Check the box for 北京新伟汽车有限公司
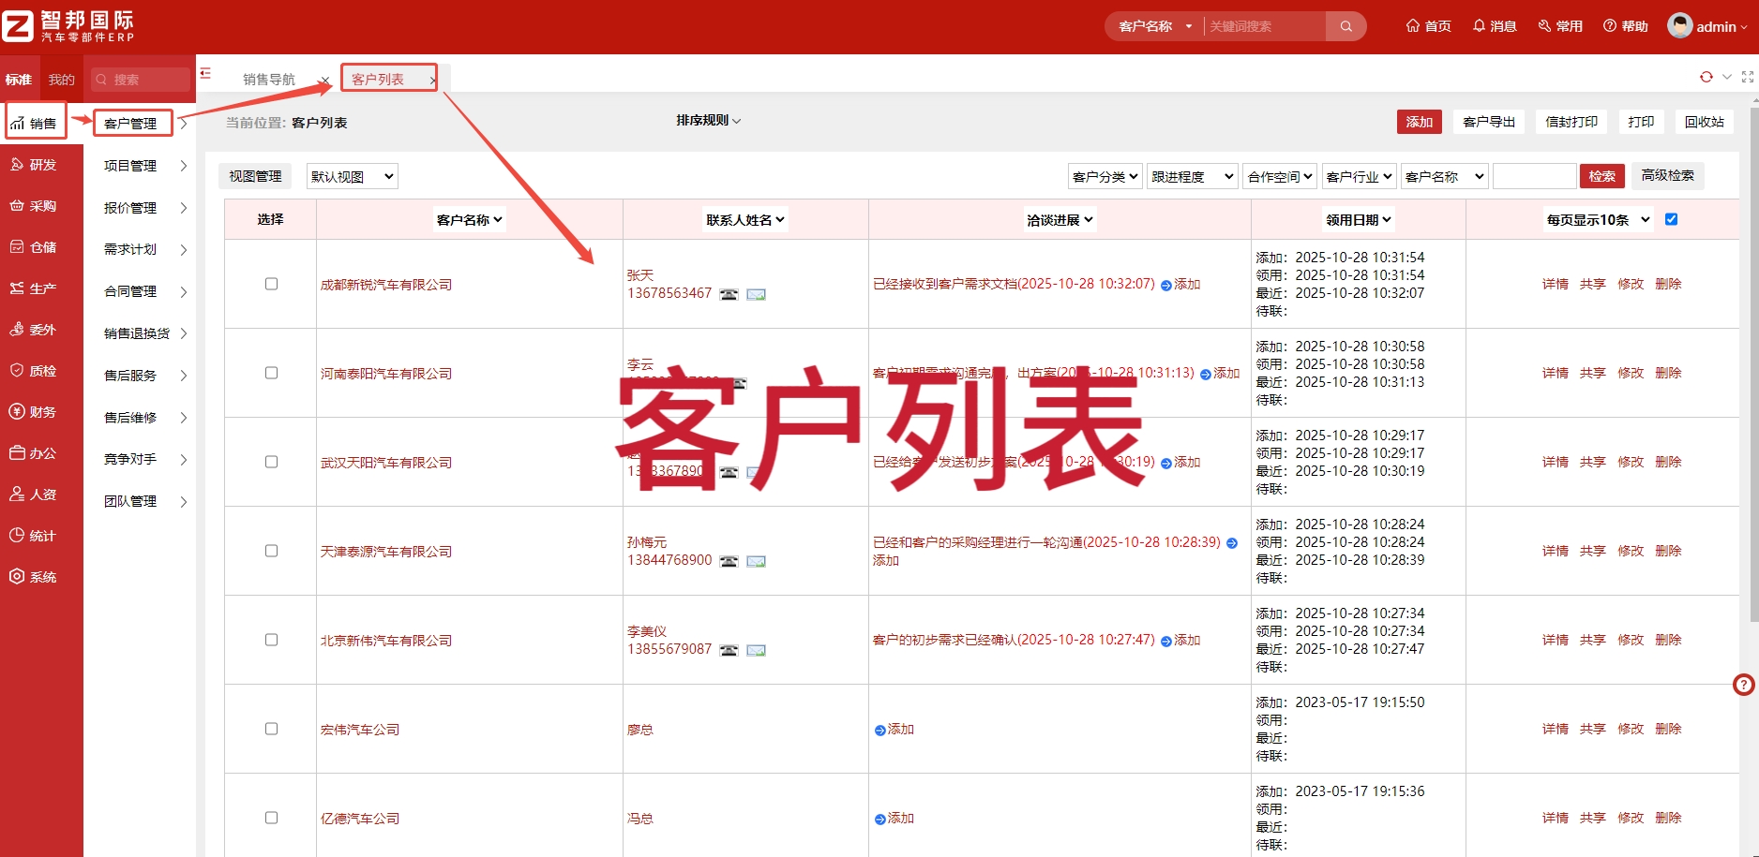Viewport: 1759px width, 857px height. tap(271, 640)
